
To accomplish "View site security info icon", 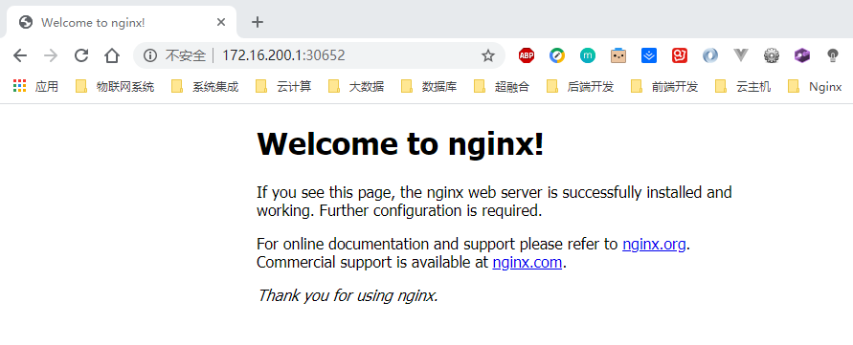I will (150, 55).
